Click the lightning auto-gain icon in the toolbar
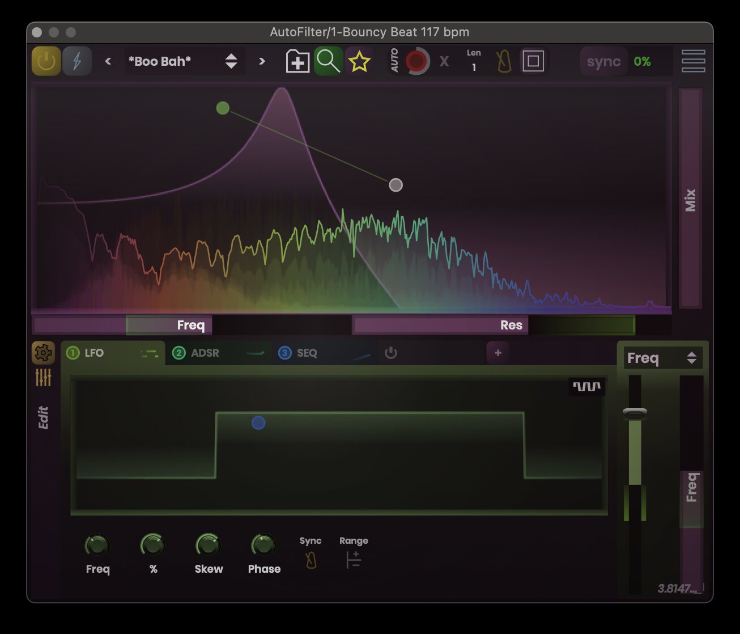 coord(77,61)
